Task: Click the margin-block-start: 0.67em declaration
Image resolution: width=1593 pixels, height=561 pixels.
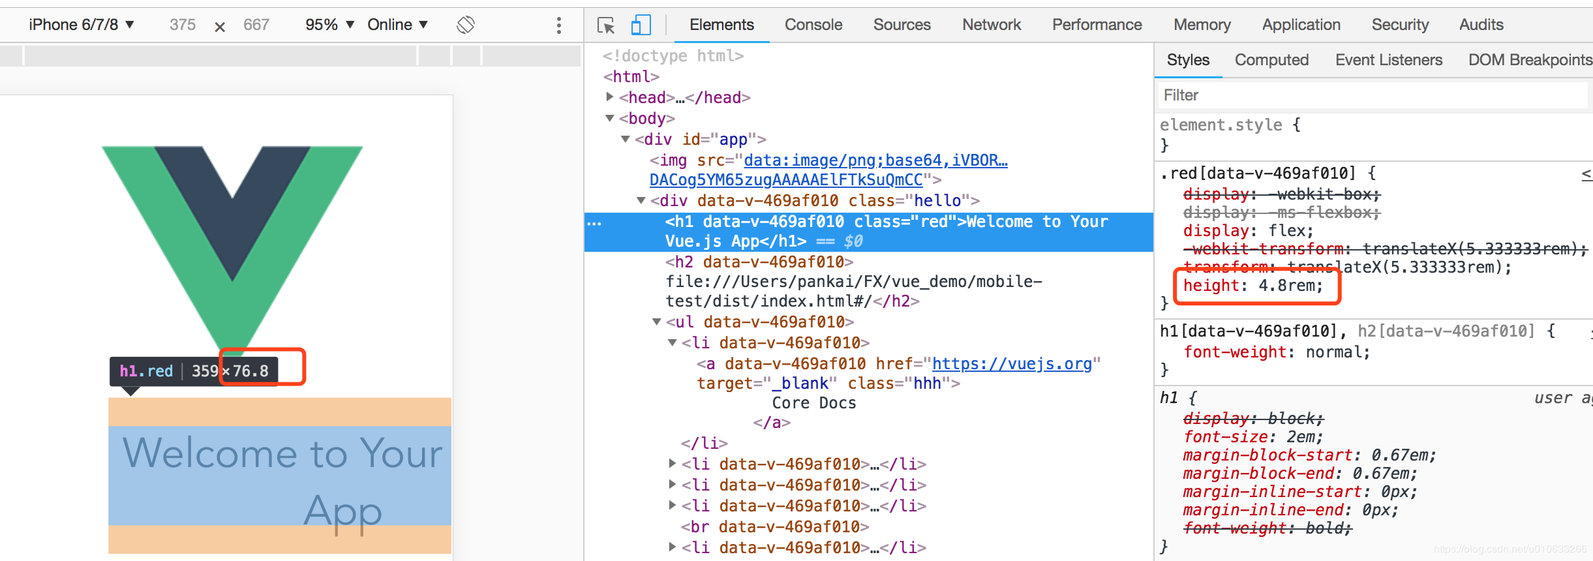Action: [x=1310, y=455]
